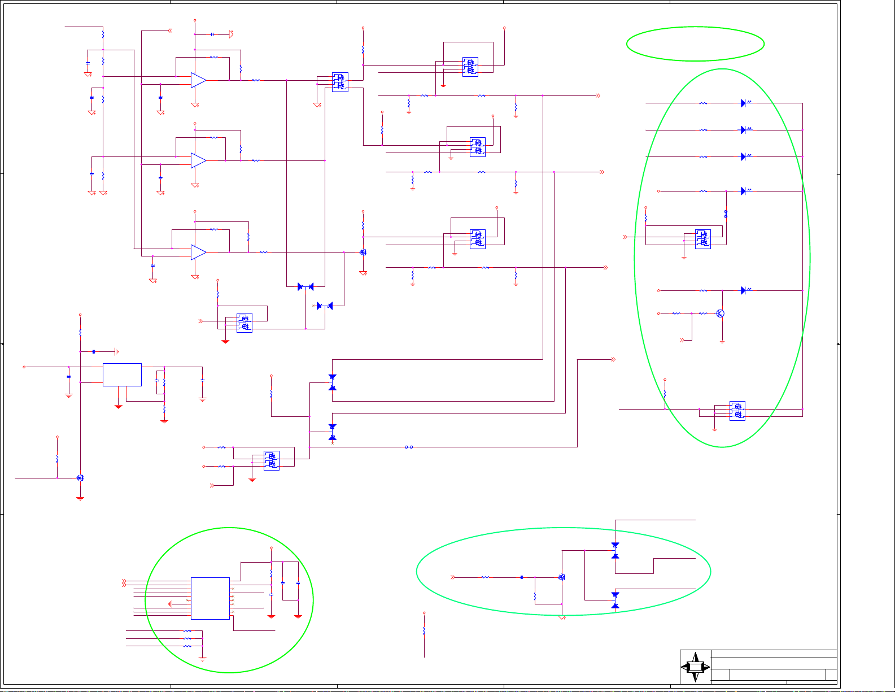895x692 pixels.
Task: Click the horizontal two-circle jumper symbol
Action: coord(409,447)
